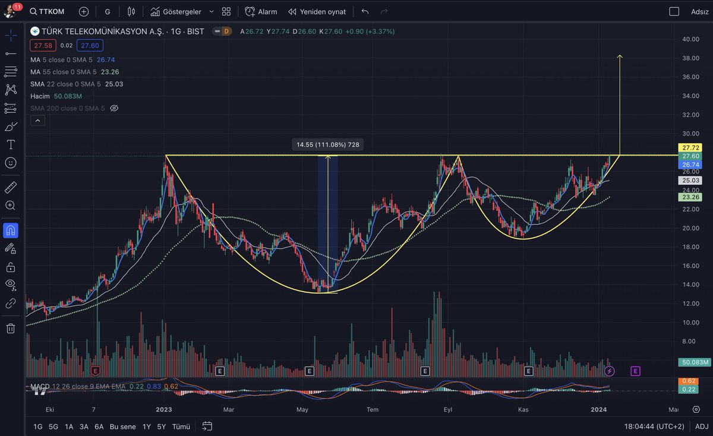The image size is (713, 436).
Task: Select the trend line tool
Action: point(11,53)
